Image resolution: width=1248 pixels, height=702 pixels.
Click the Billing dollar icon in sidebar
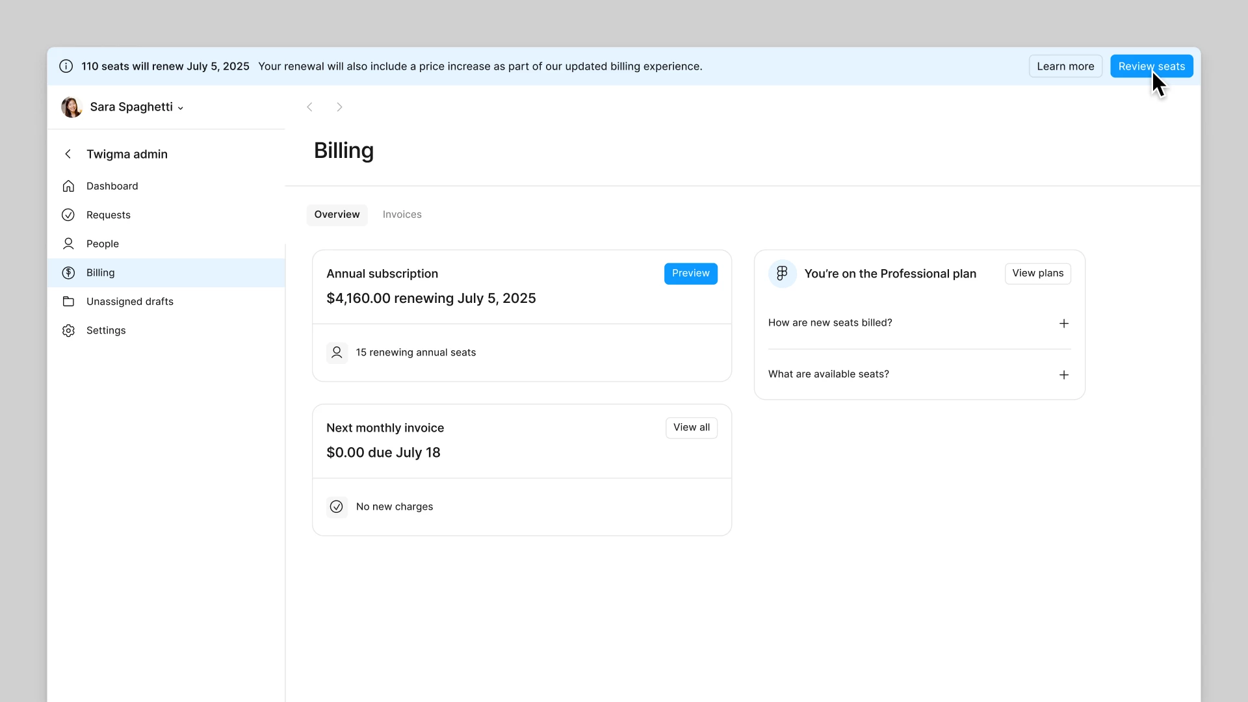point(68,273)
